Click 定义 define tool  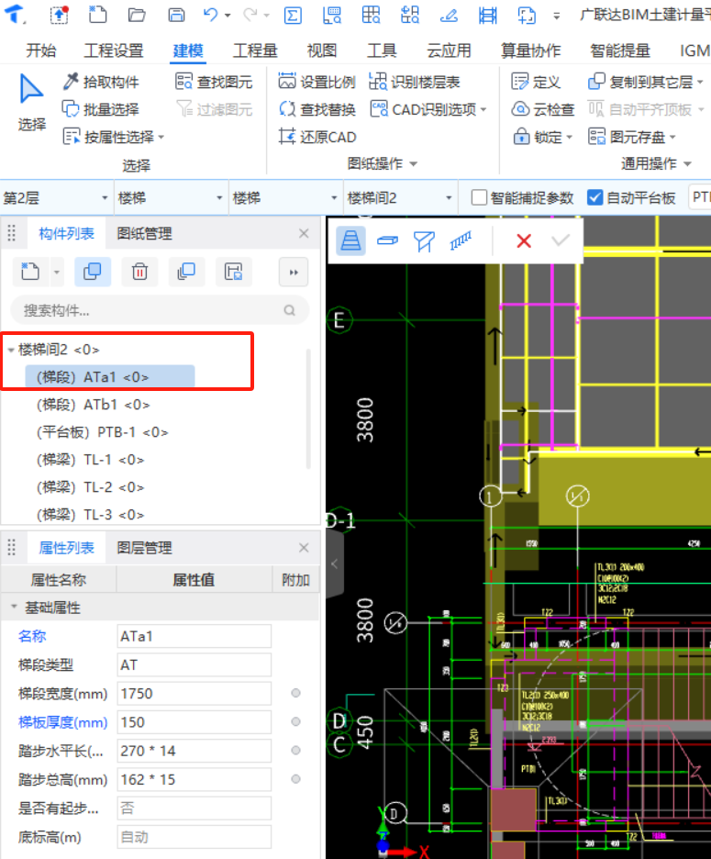tap(536, 83)
